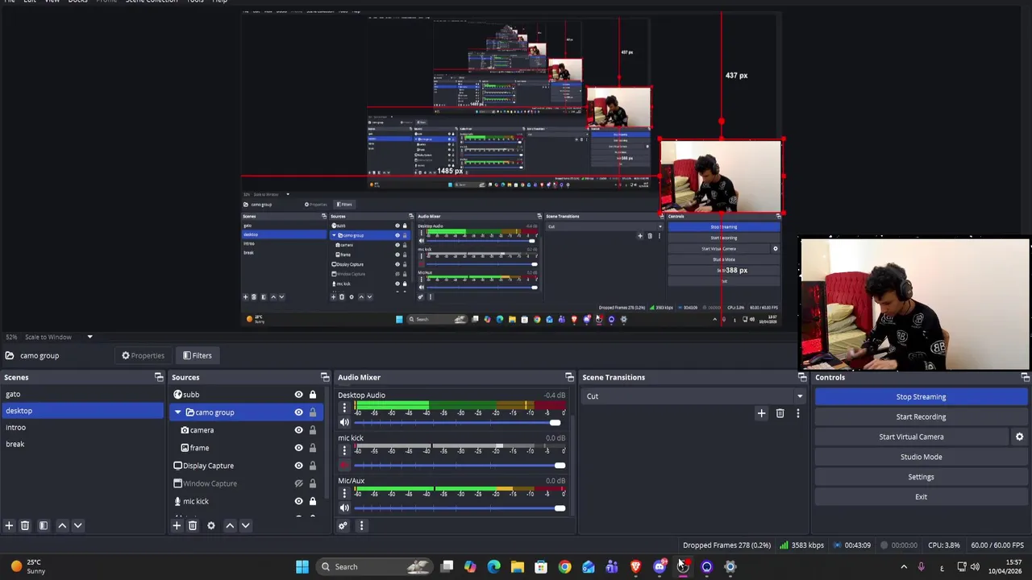Hide the camera source
This screenshot has height=580, width=1032.
click(x=298, y=430)
